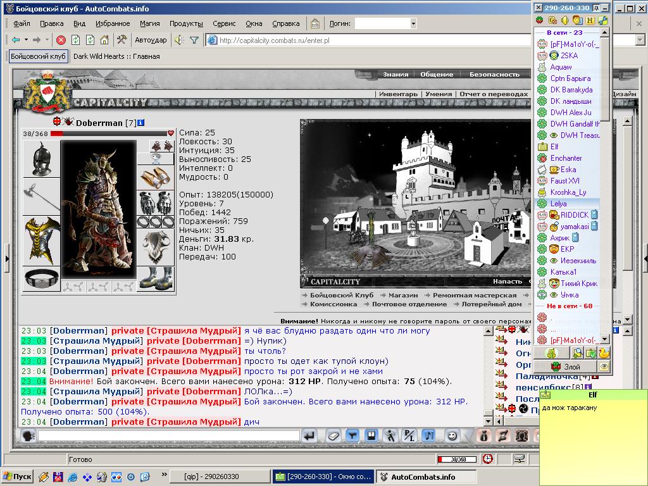The image size is (648, 486).
Task: Click the running man icon in chat bar
Action: [390, 436]
